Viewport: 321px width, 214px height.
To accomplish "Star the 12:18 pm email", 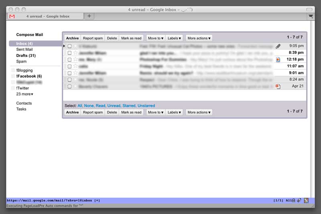I will click(75, 59).
